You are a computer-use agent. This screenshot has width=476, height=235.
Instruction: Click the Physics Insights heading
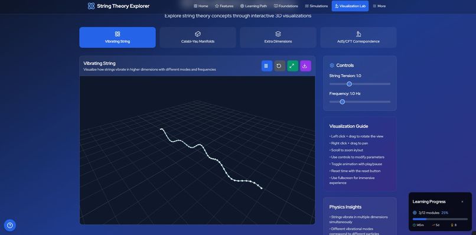(345, 207)
